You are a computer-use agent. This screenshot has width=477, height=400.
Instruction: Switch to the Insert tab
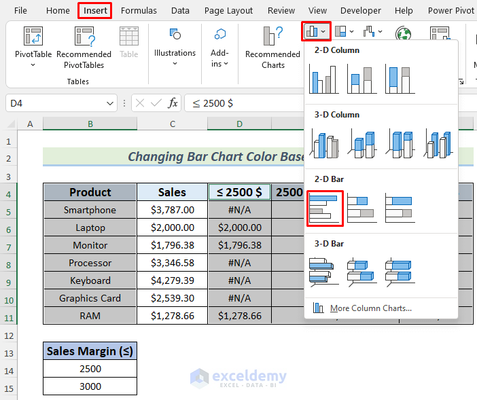(x=95, y=11)
